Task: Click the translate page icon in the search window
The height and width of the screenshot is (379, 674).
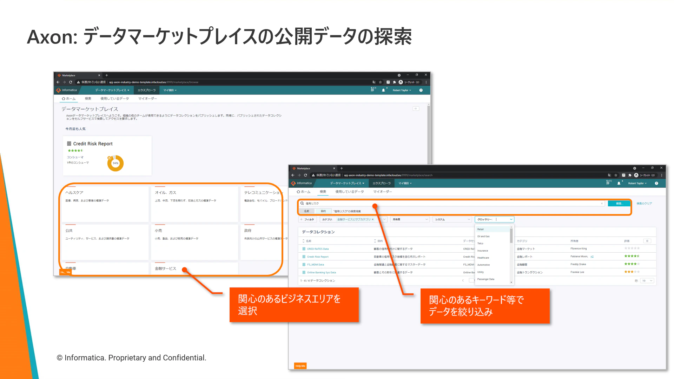Action: click(x=609, y=175)
